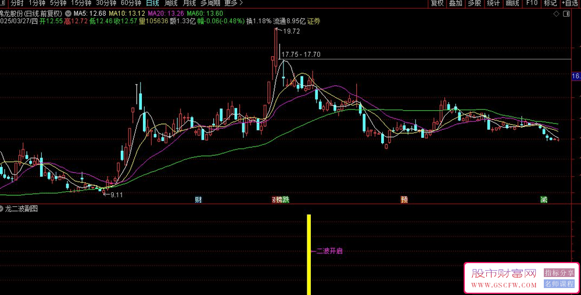Switch to the 月线 monthly tab

(189, 3)
